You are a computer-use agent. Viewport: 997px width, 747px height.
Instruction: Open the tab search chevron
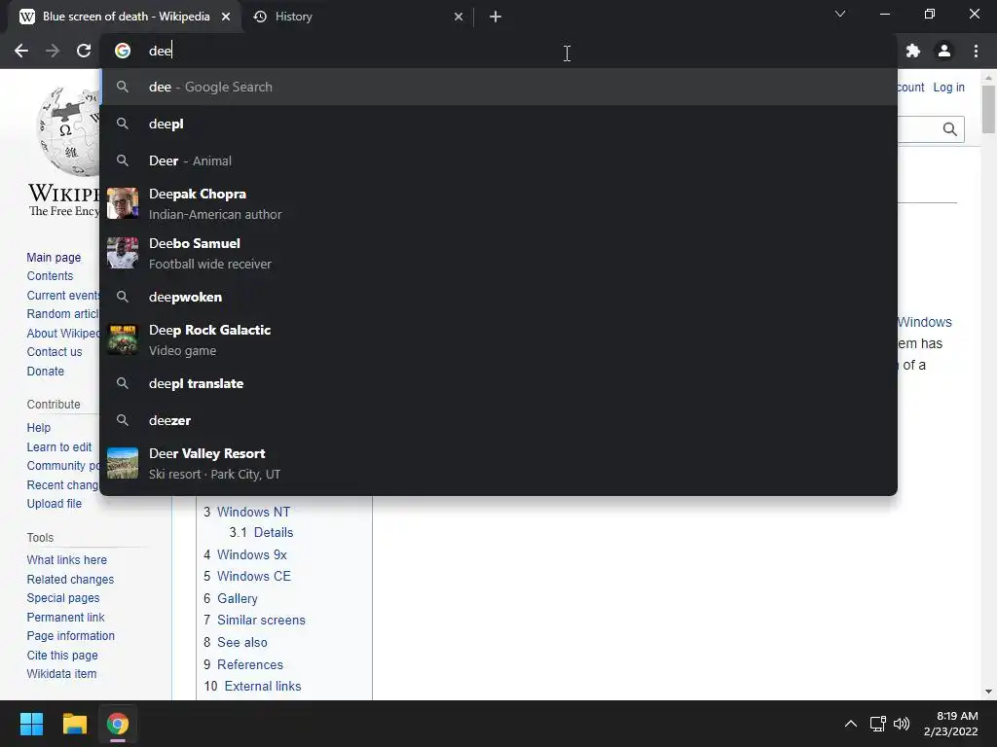840,14
